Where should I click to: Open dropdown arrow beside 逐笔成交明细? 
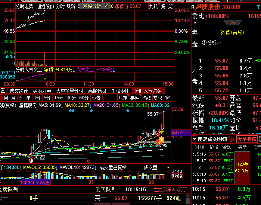194,139
